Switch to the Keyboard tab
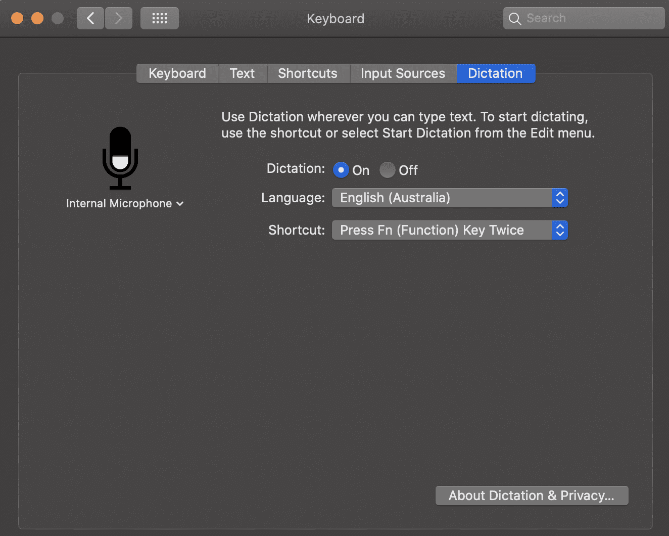This screenshot has height=536, width=669. (177, 73)
